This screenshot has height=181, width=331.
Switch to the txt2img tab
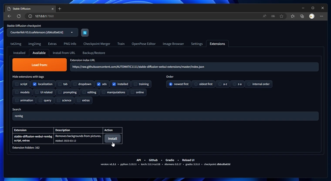[x=16, y=44]
